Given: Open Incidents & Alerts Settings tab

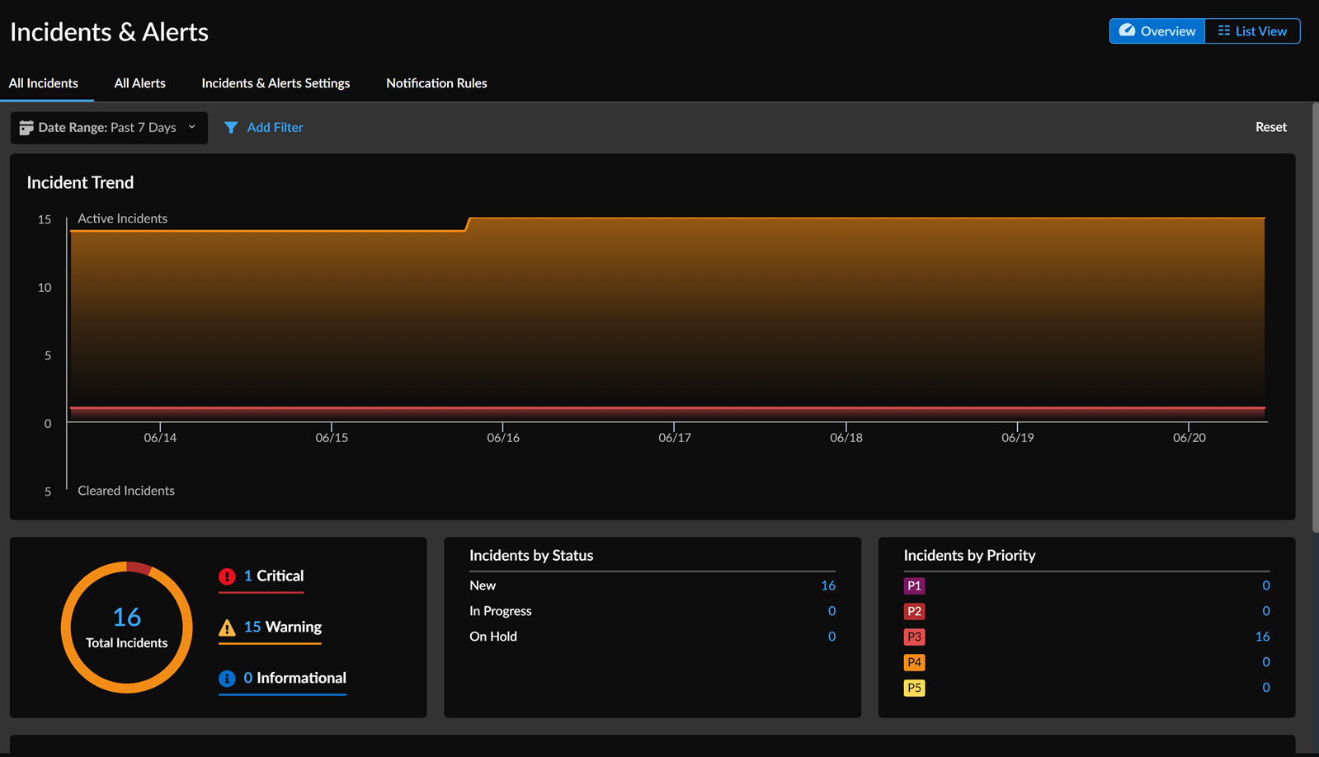Looking at the screenshot, I should [276, 83].
